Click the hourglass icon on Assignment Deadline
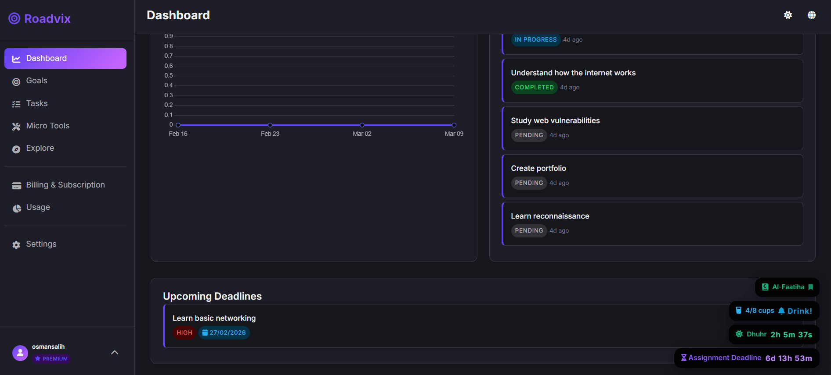The height and width of the screenshot is (375, 831). [683, 357]
